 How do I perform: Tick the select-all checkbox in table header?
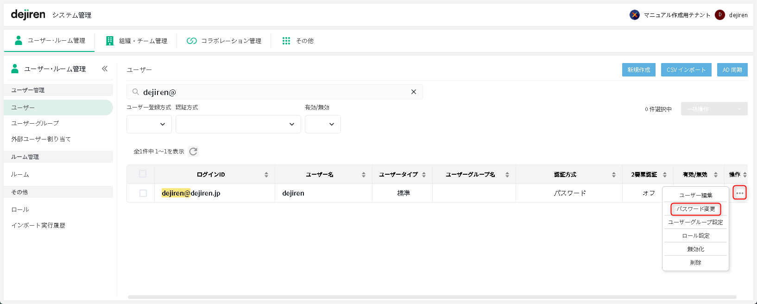(x=143, y=174)
